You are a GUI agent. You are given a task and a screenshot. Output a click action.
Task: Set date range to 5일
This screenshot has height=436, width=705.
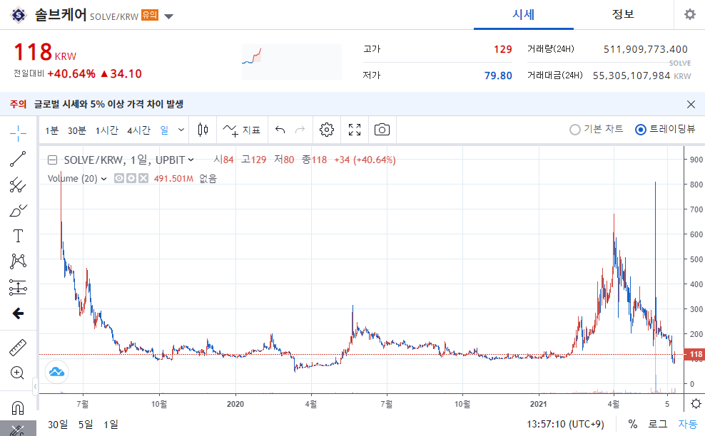pos(86,424)
